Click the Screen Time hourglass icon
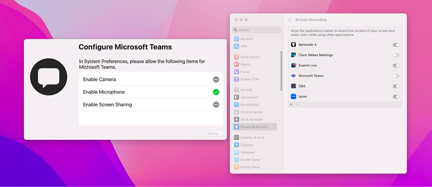 [236, 79]
